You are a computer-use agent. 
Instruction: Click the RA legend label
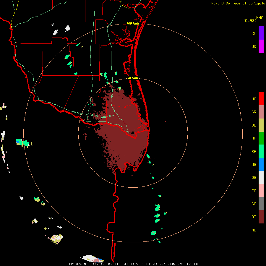point(254,152)
